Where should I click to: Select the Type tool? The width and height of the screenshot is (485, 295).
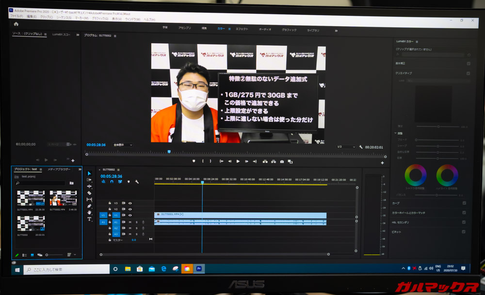[x=89, y=219]
